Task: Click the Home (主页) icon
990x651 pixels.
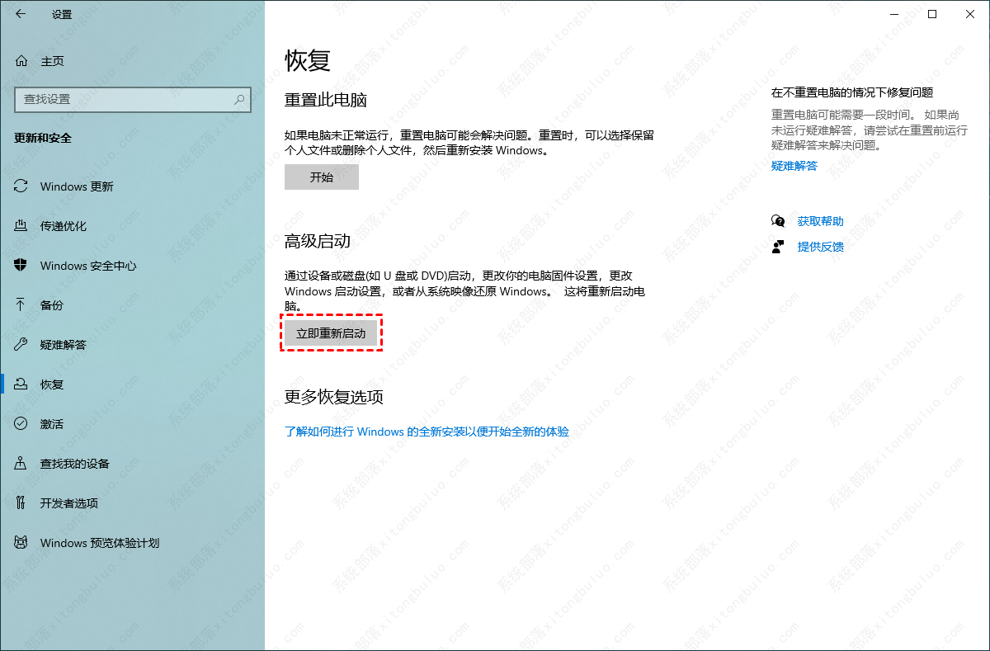Action: click(21, 61)
